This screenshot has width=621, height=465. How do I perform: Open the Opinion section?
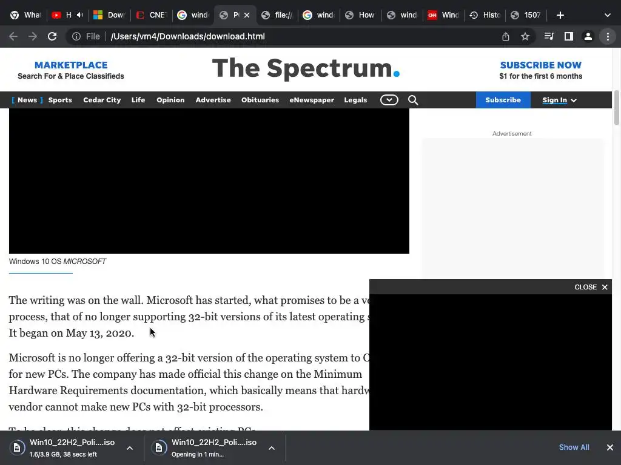click(170, 100)
